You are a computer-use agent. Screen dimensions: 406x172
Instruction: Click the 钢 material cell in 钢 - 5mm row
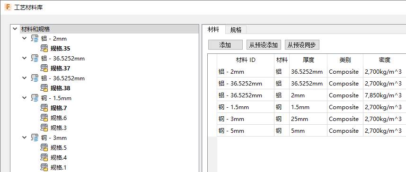point(282,131)
